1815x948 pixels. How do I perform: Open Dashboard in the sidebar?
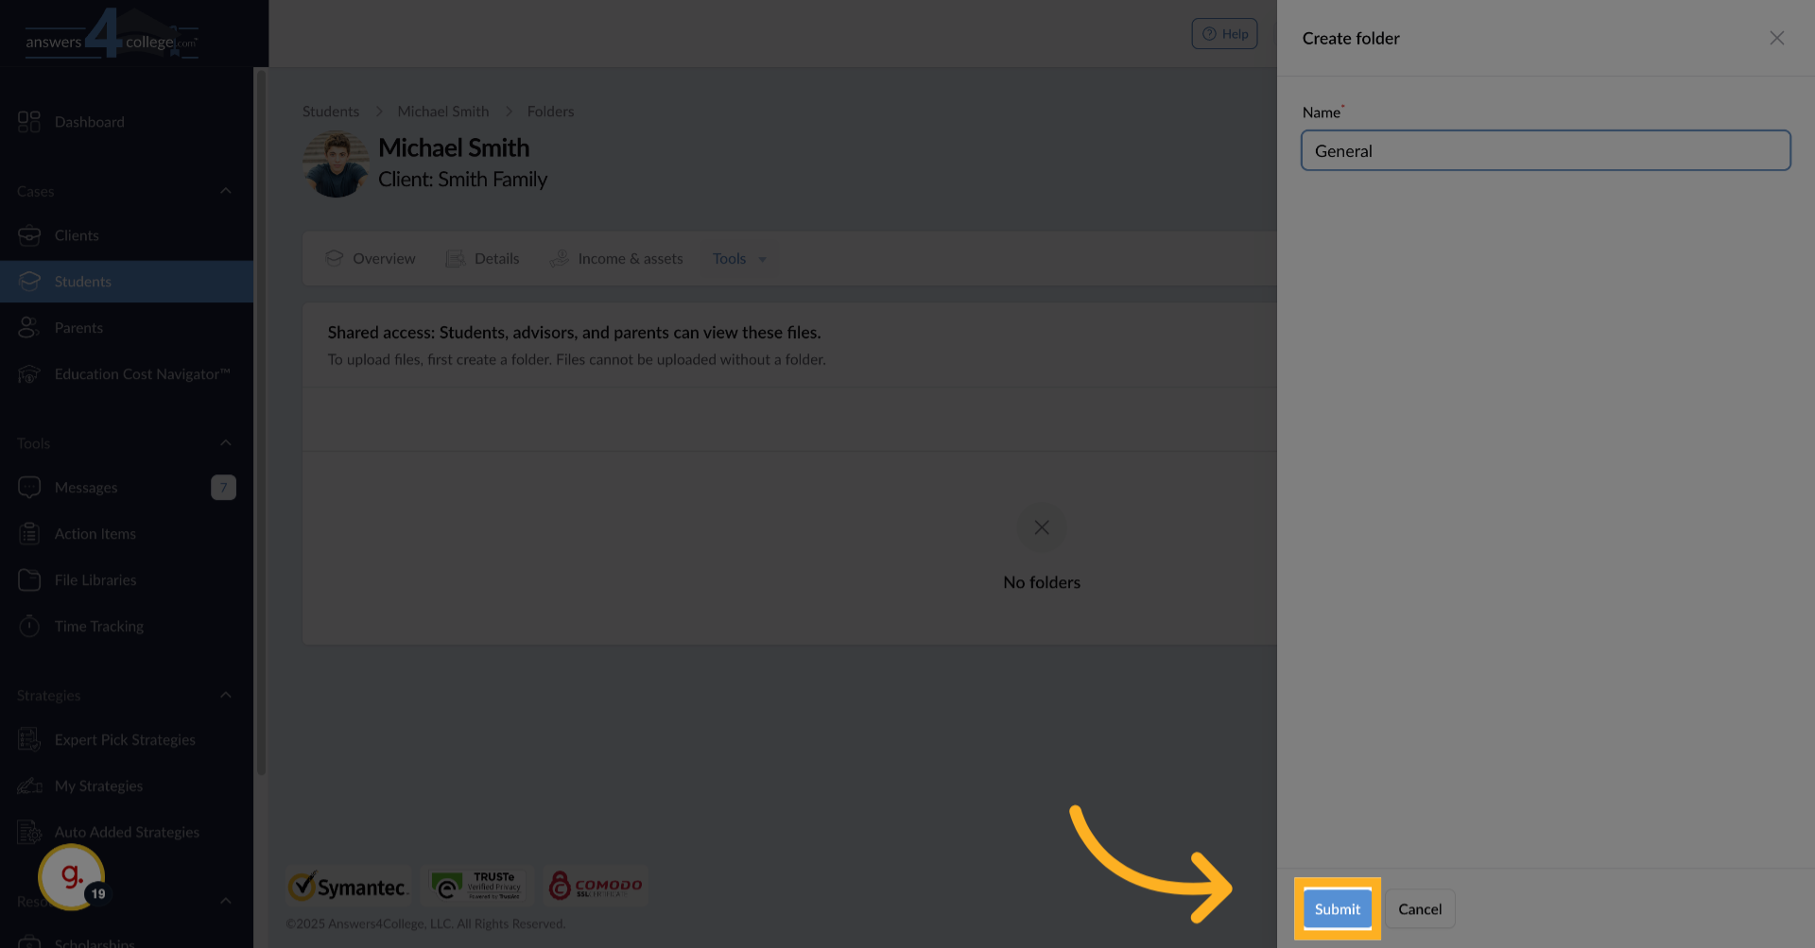tap(127, 122)
